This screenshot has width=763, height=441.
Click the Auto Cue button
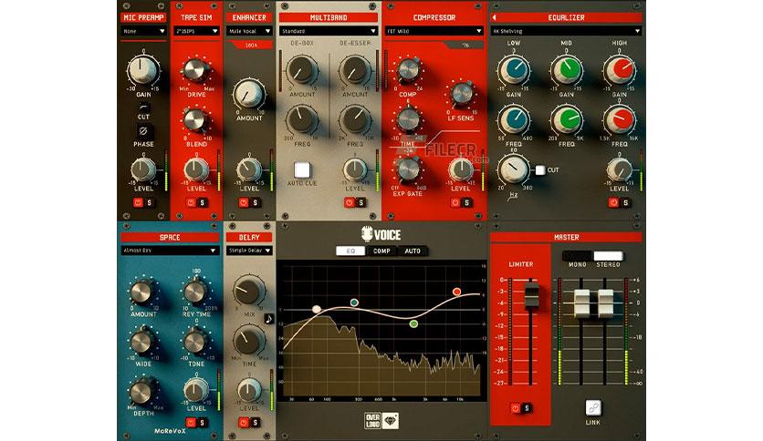click(x=302, y=170)
